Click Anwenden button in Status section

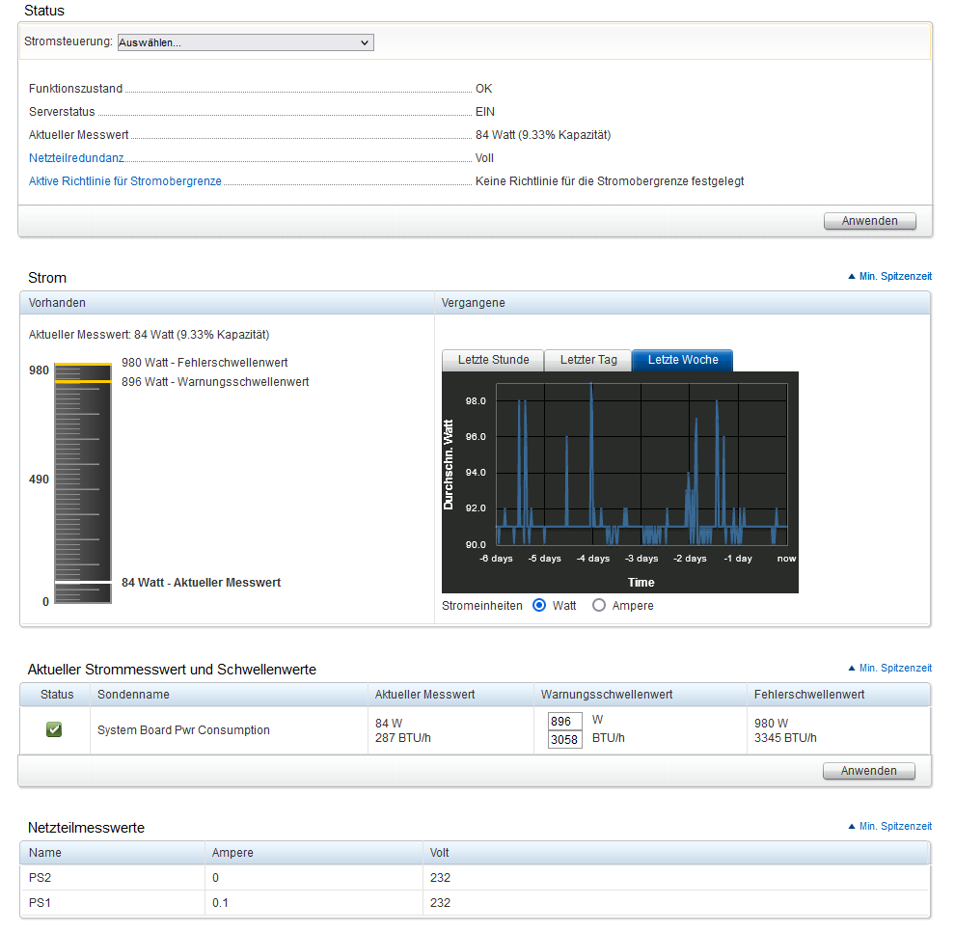[870, 221]
